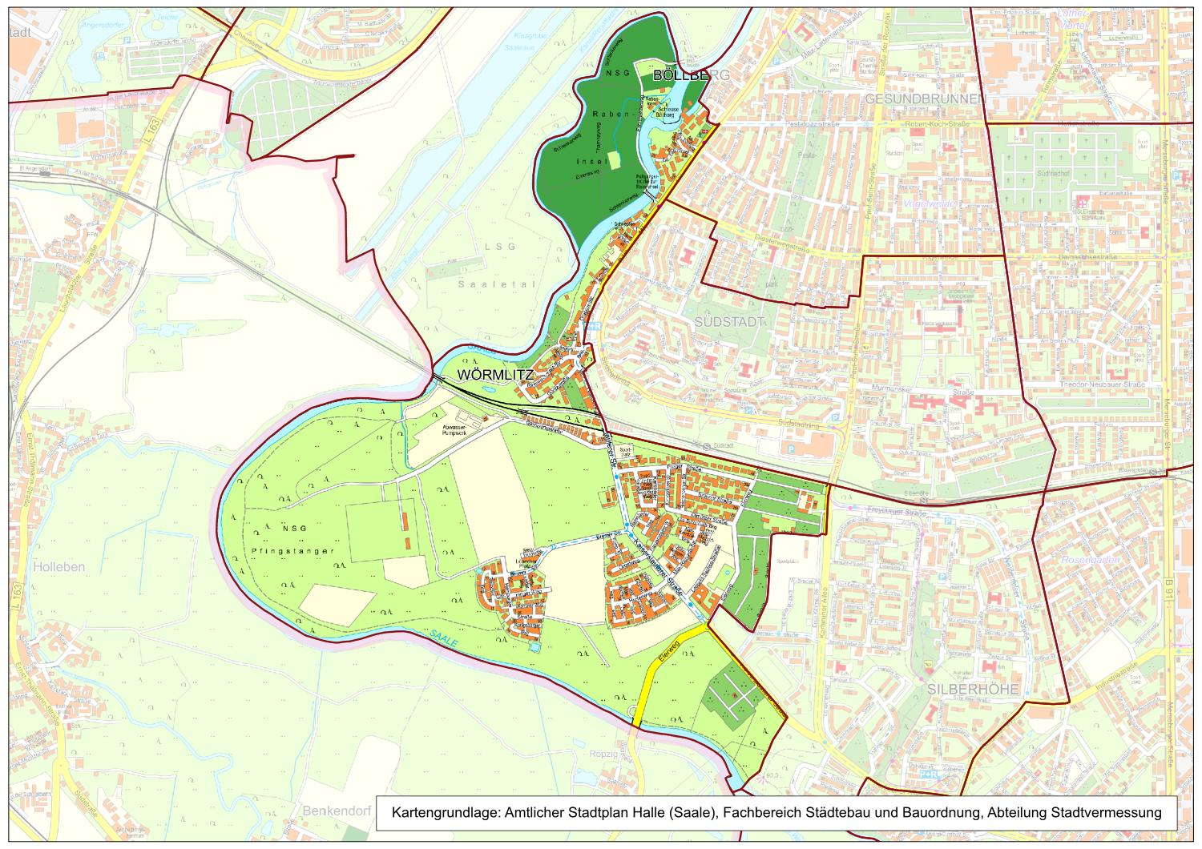Screen dimensions: 1202x849
Task: Select the parking icon on Freyburger Straße
Action: [949, 519]
